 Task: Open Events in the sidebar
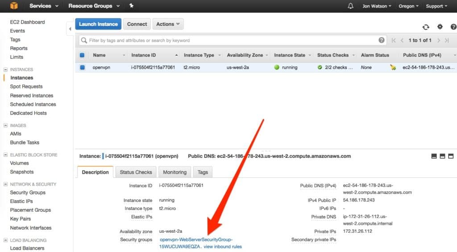[17, 31]
